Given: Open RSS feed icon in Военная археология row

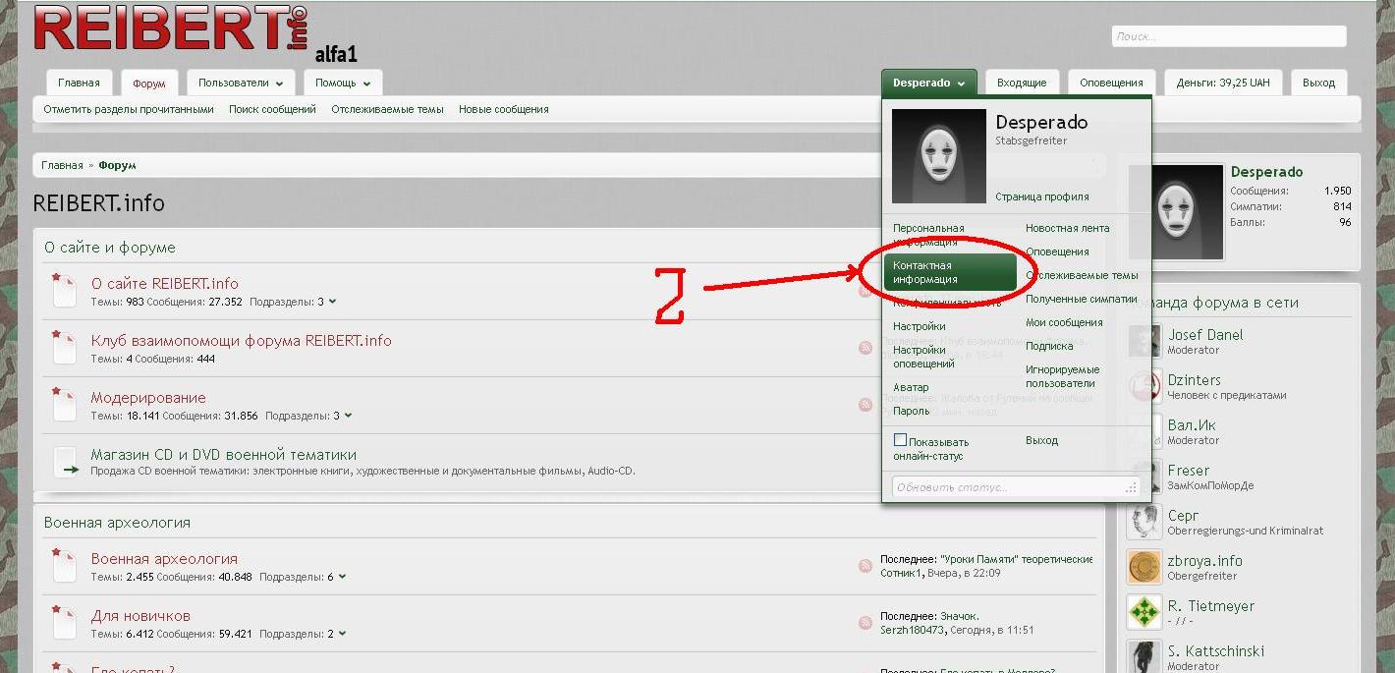Looking at the screenshot, I should [x=865, y=566].
